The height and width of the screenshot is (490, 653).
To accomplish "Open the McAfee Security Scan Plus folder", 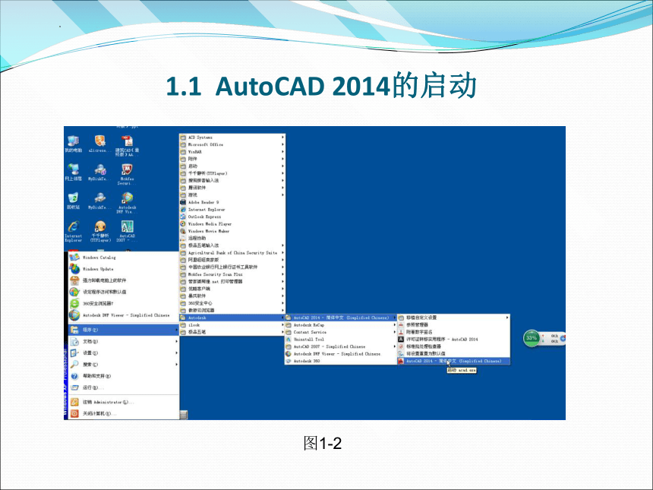I will (232, 274).
